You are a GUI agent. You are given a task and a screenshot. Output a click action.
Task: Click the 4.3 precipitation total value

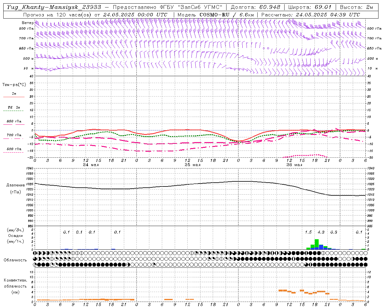click(x=321, y=232)
